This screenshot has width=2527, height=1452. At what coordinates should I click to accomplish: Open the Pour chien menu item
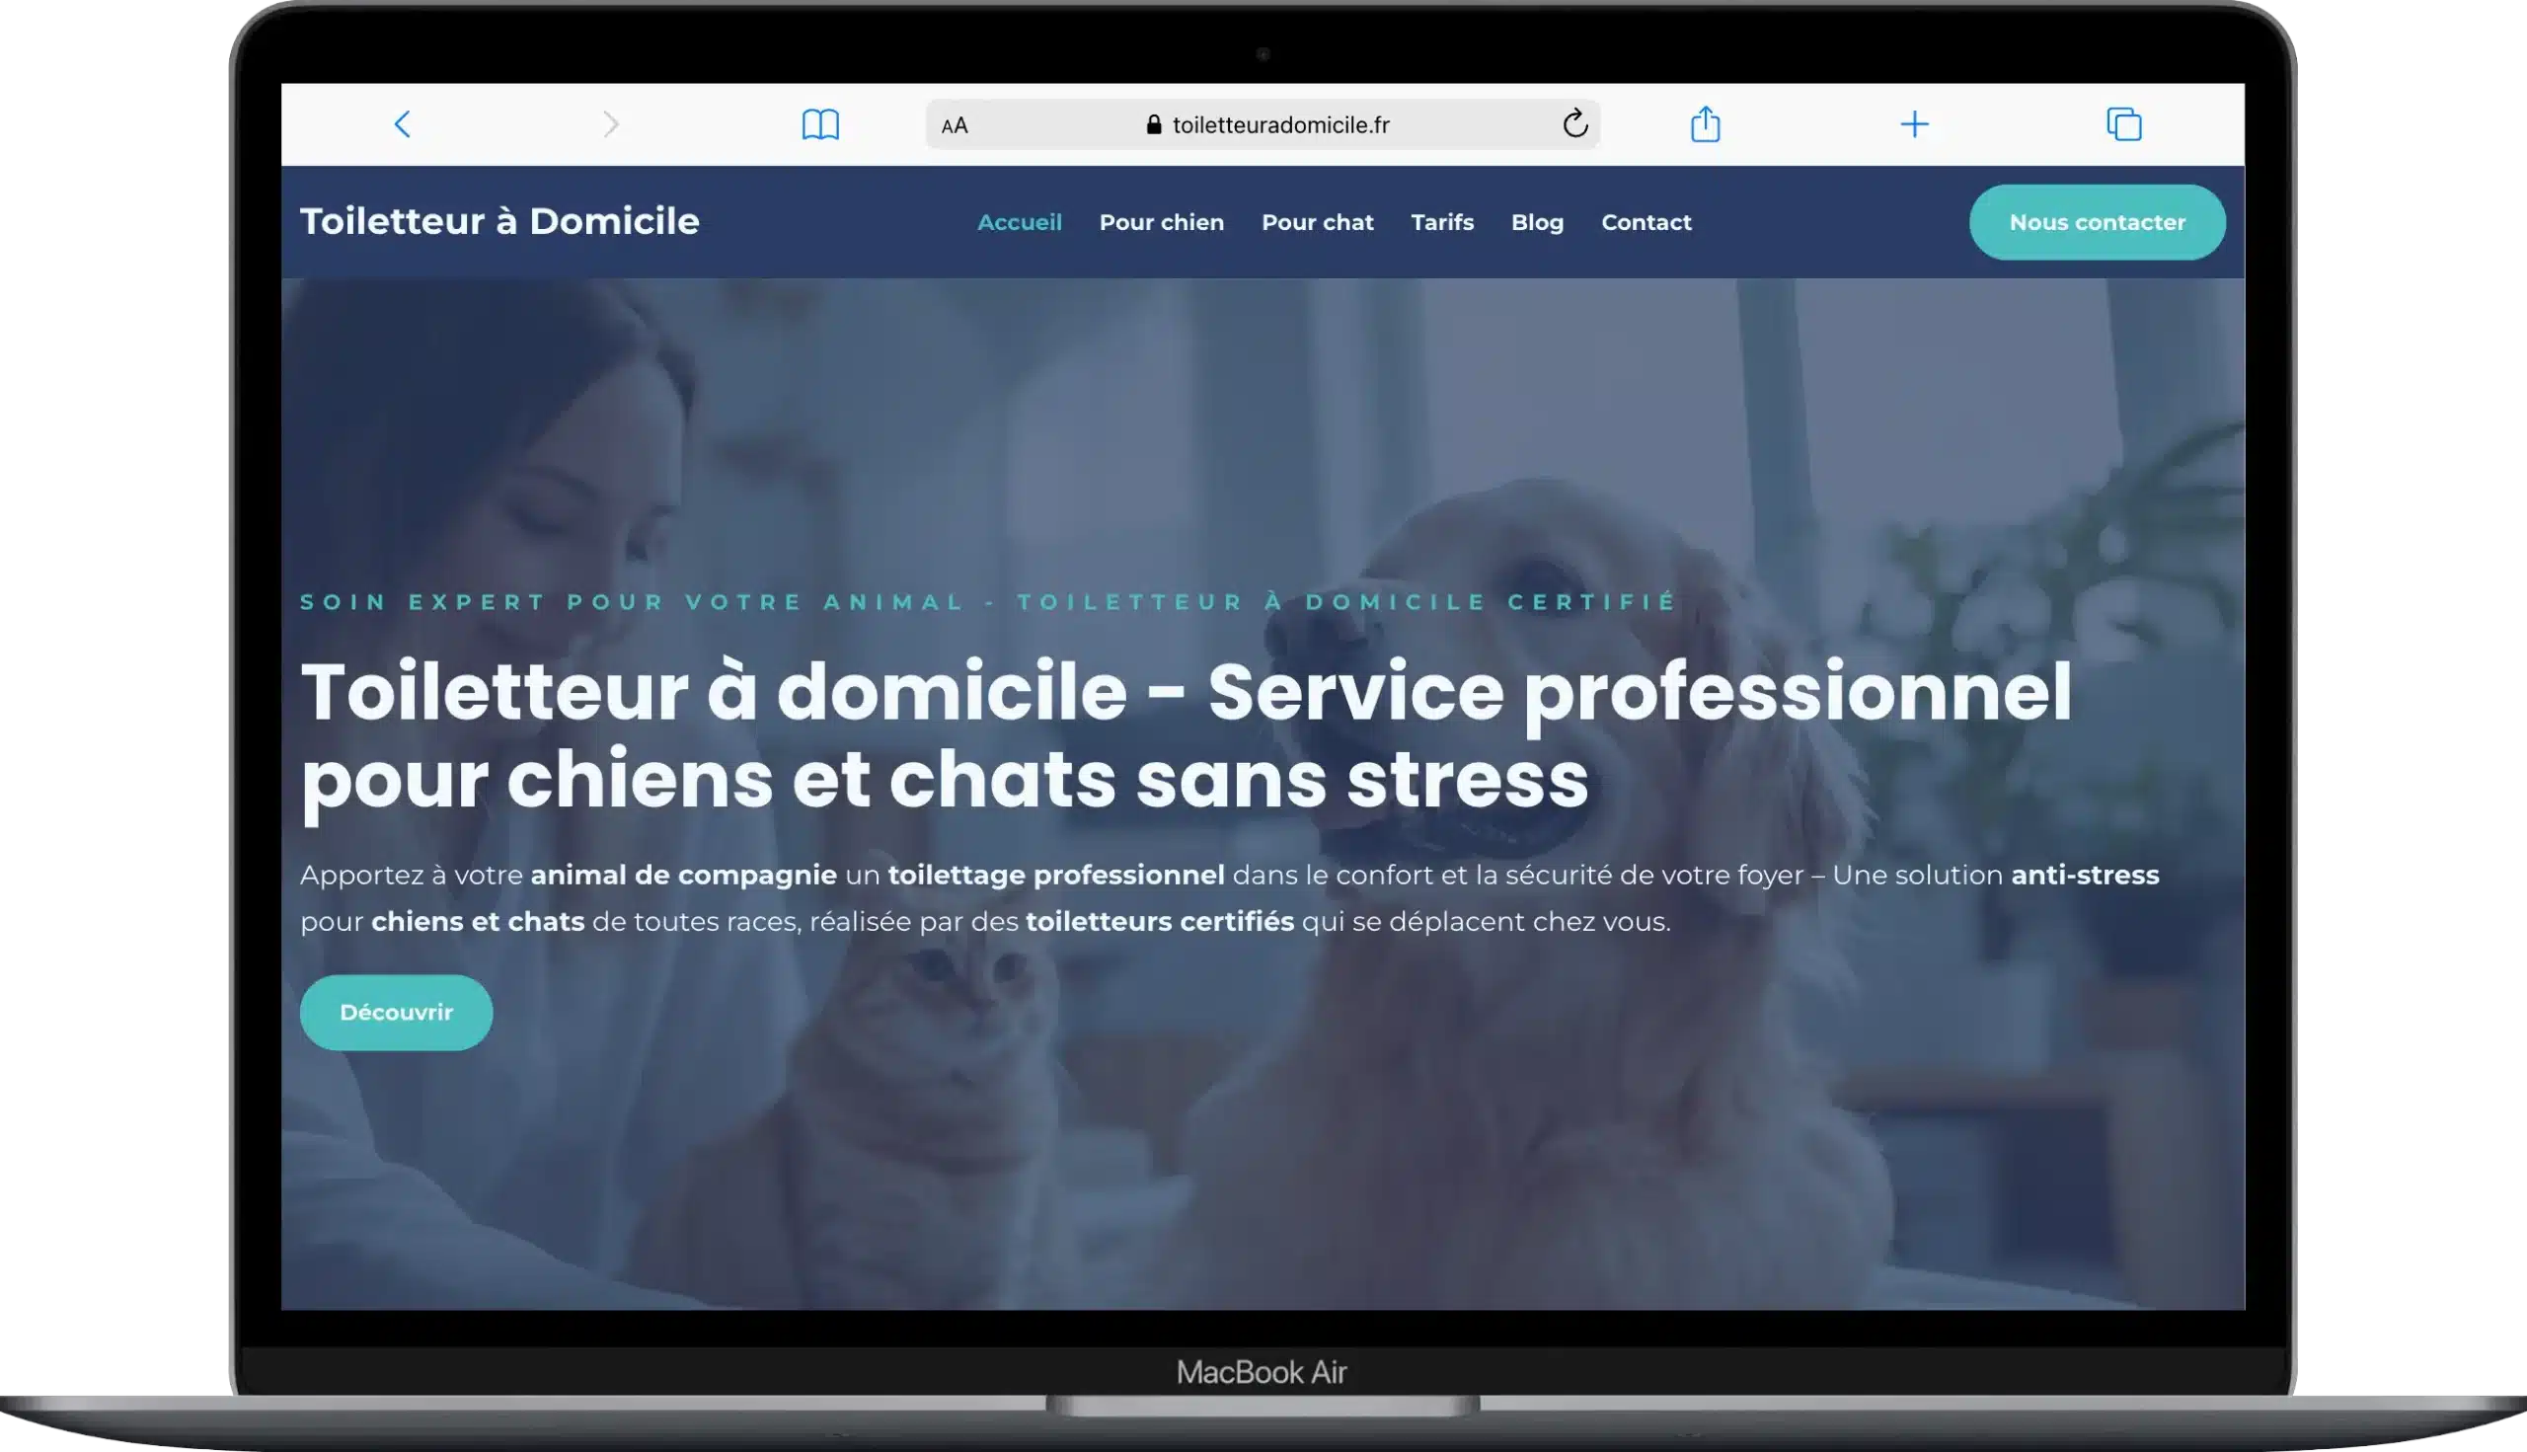coord(1161,222)
